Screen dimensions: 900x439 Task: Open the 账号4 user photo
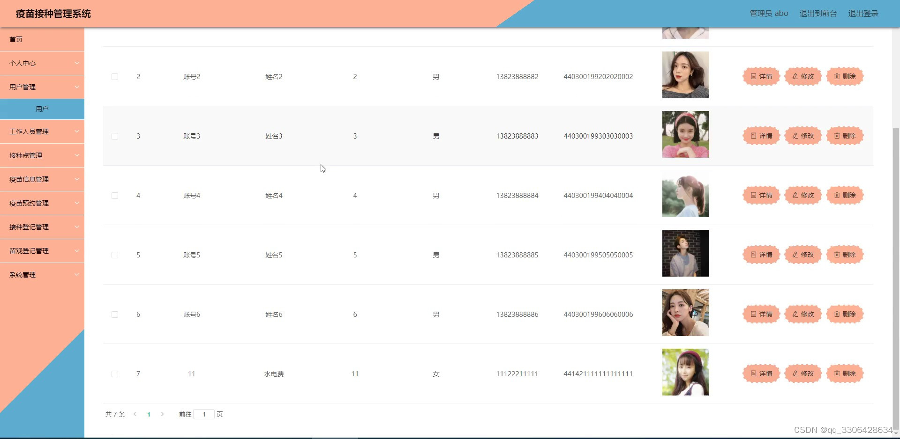coord(685,194)
